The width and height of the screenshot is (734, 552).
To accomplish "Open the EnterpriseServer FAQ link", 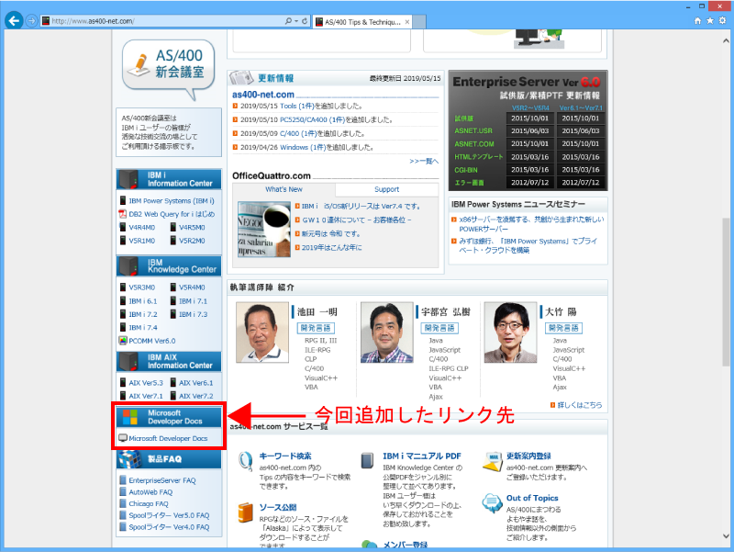I will [x=161, y=480].
